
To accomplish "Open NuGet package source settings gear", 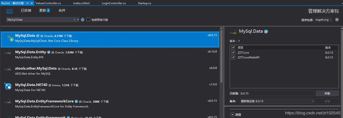I will [337, 20].
